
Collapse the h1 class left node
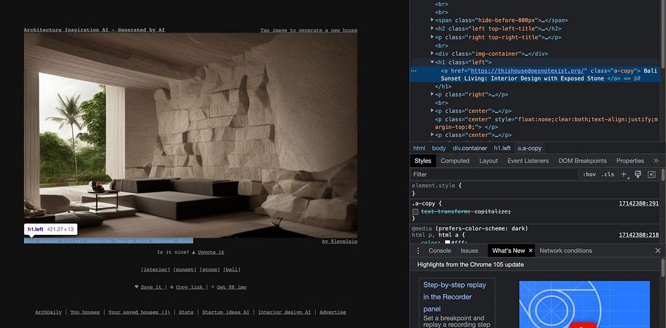[x=432, y=62]
